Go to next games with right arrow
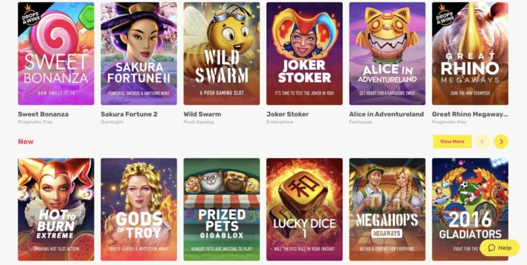The width and height of the screenshot is (527, 265). [x=501, y=142]
